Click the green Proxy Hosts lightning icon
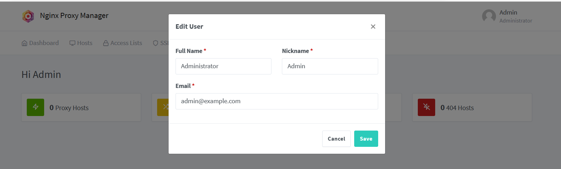This screenshot has height=169, width=561. [x=35, y=107]
